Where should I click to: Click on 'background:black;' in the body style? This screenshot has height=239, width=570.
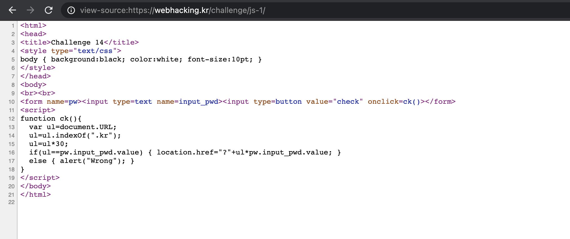coord(88,59)
